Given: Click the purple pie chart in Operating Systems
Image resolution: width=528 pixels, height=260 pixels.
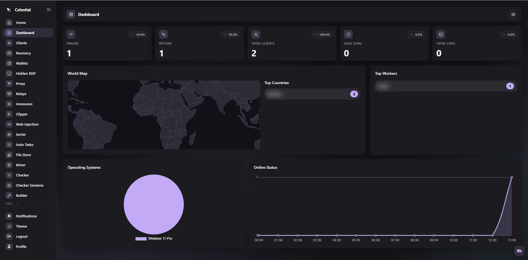Looking at the screenshot, I should pos(154,204).
